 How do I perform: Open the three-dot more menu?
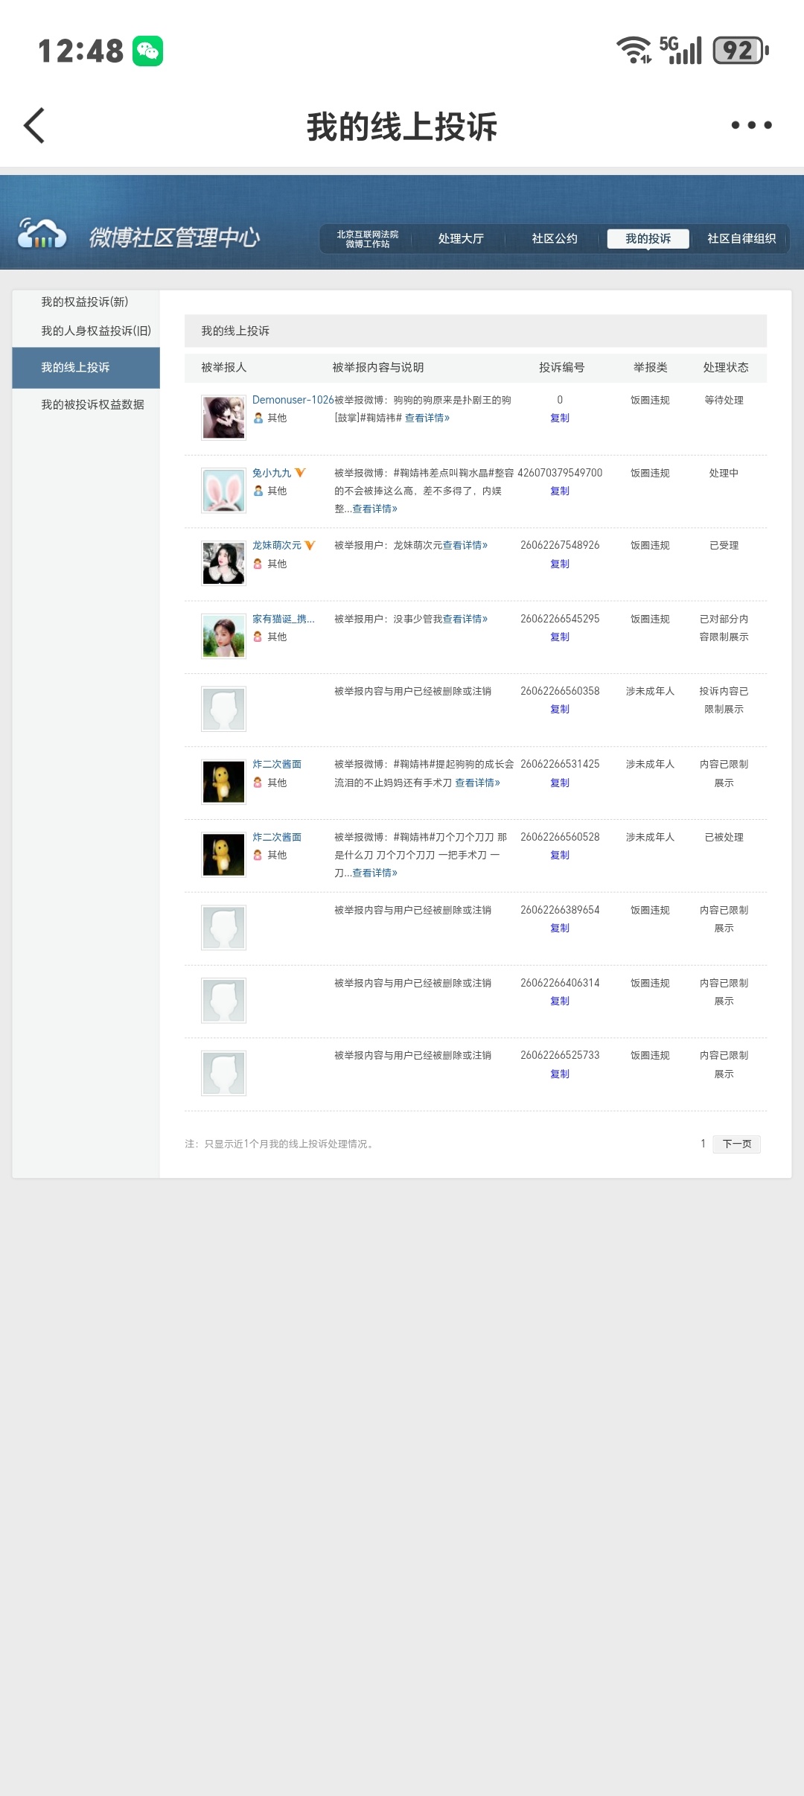751,125
